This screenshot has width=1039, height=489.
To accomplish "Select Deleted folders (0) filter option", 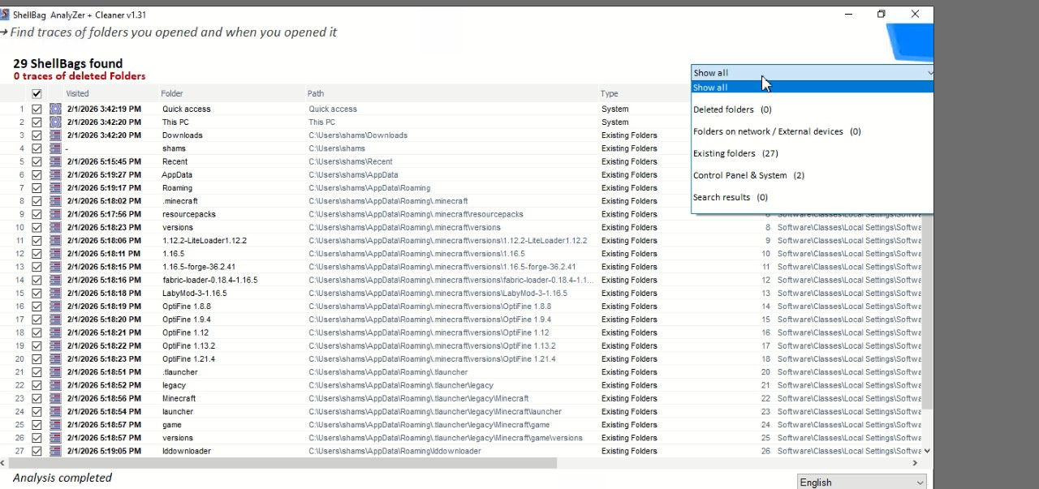I will coord(732,109).
